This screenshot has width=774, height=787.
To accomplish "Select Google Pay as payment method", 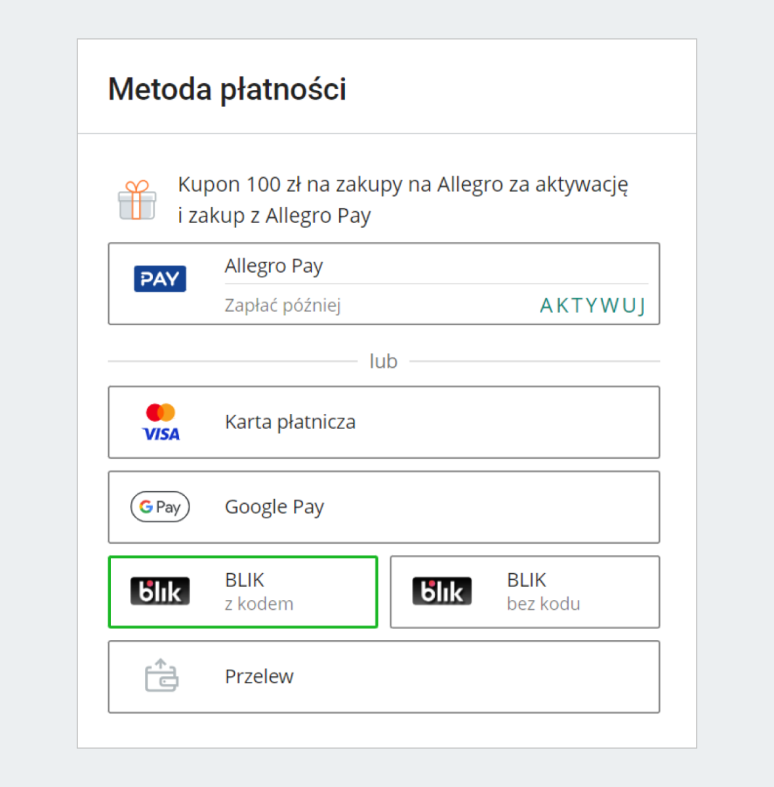I will pos(274,507).
